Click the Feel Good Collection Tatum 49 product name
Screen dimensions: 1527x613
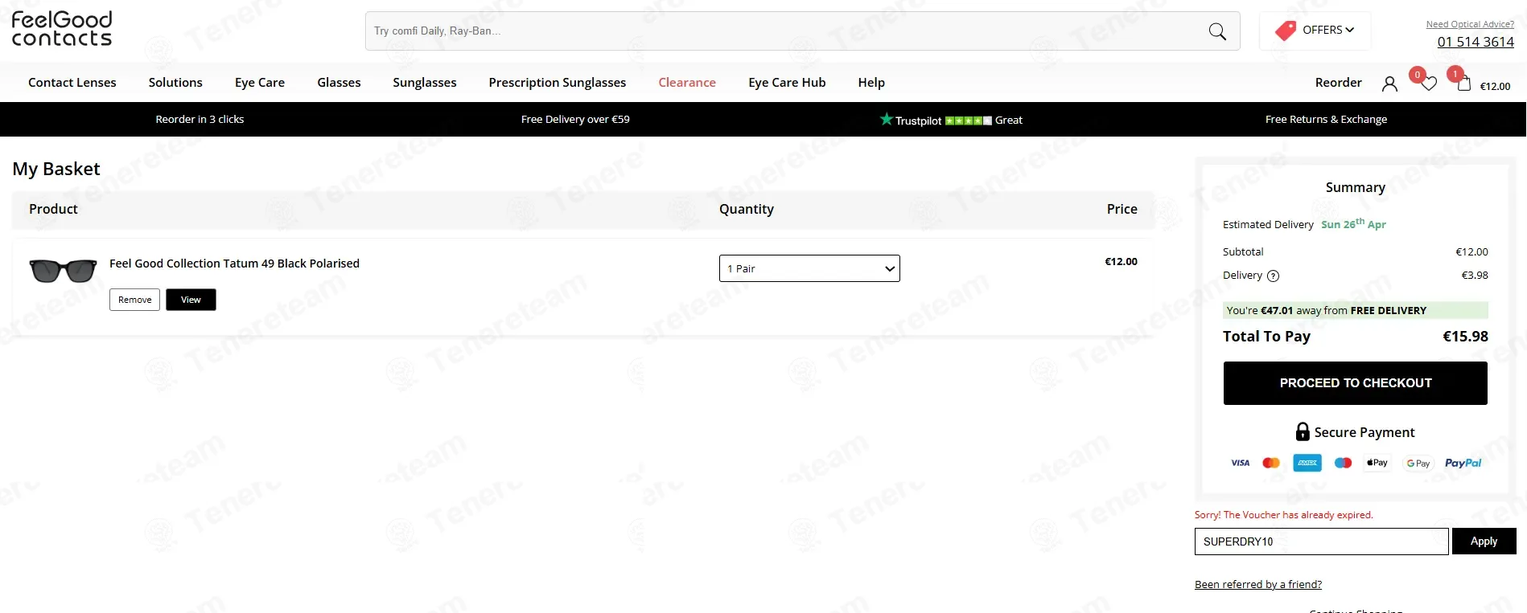pyautogui.click(x=234, y=264)
